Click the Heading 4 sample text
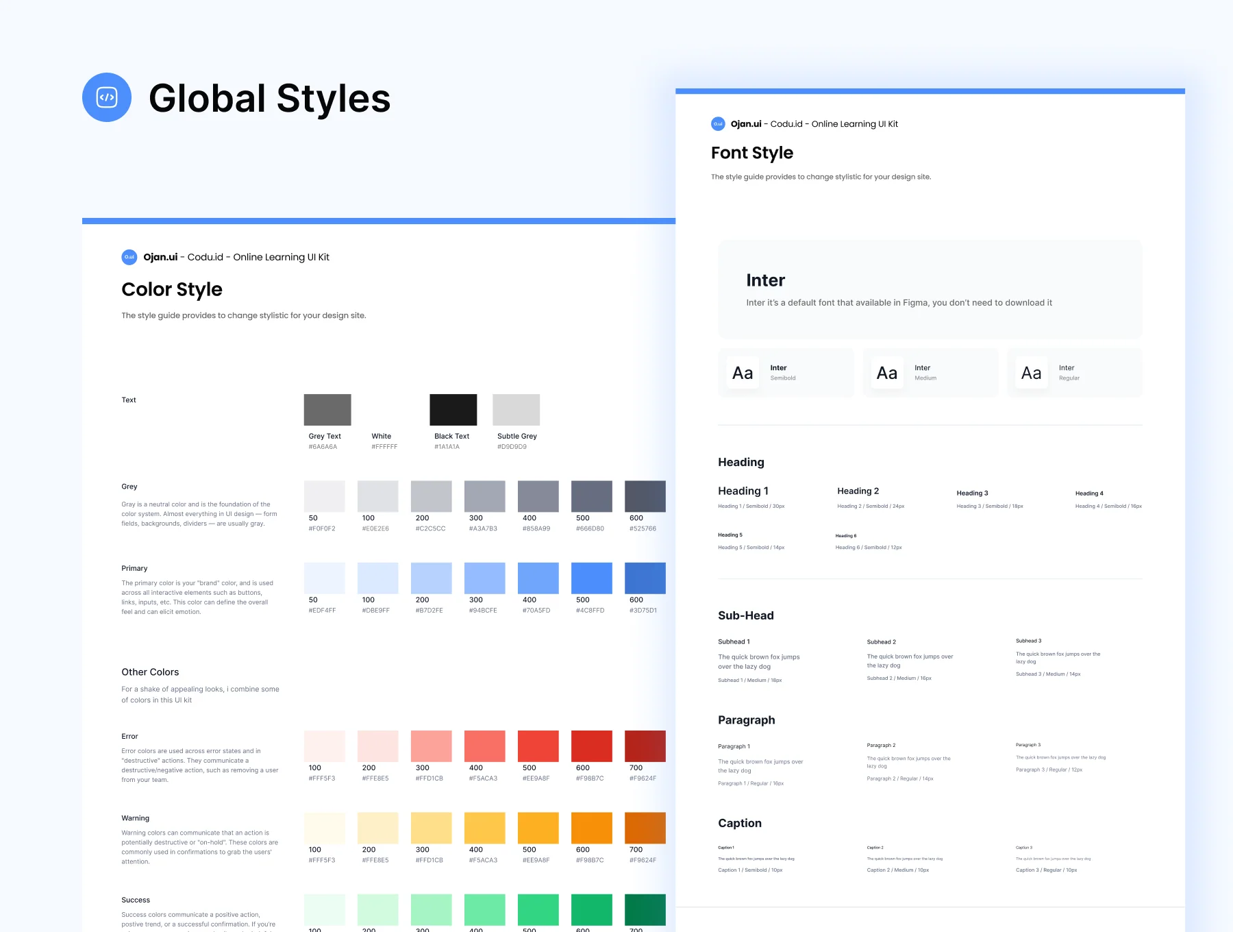 (x=1089, y=493)
